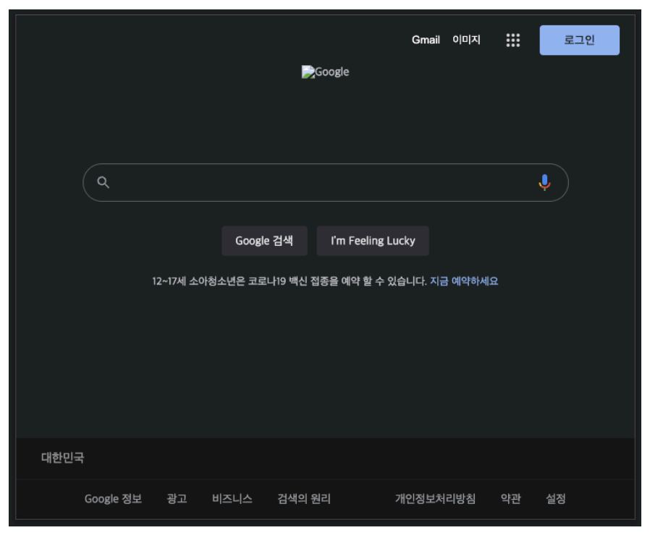The image size is (650, 538).
Task: Click the Google 검색 button
Action: coord(264,241)
